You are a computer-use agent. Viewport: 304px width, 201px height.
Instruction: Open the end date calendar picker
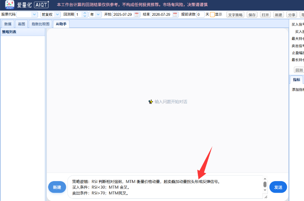tap(175, 15)
